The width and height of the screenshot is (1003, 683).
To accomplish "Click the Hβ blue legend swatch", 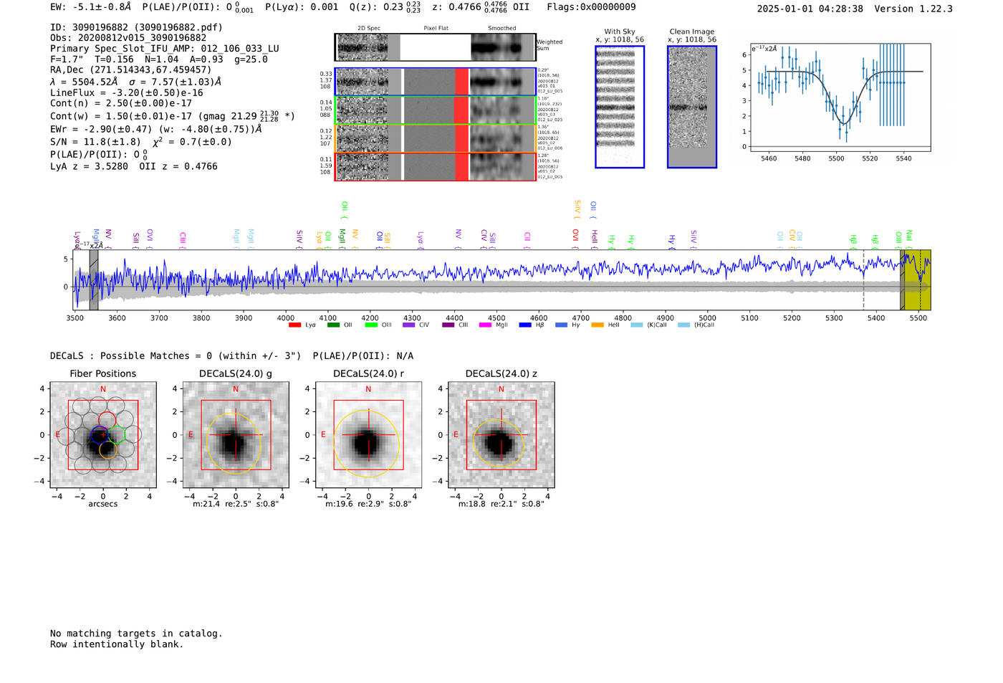I will coord(525,325).
